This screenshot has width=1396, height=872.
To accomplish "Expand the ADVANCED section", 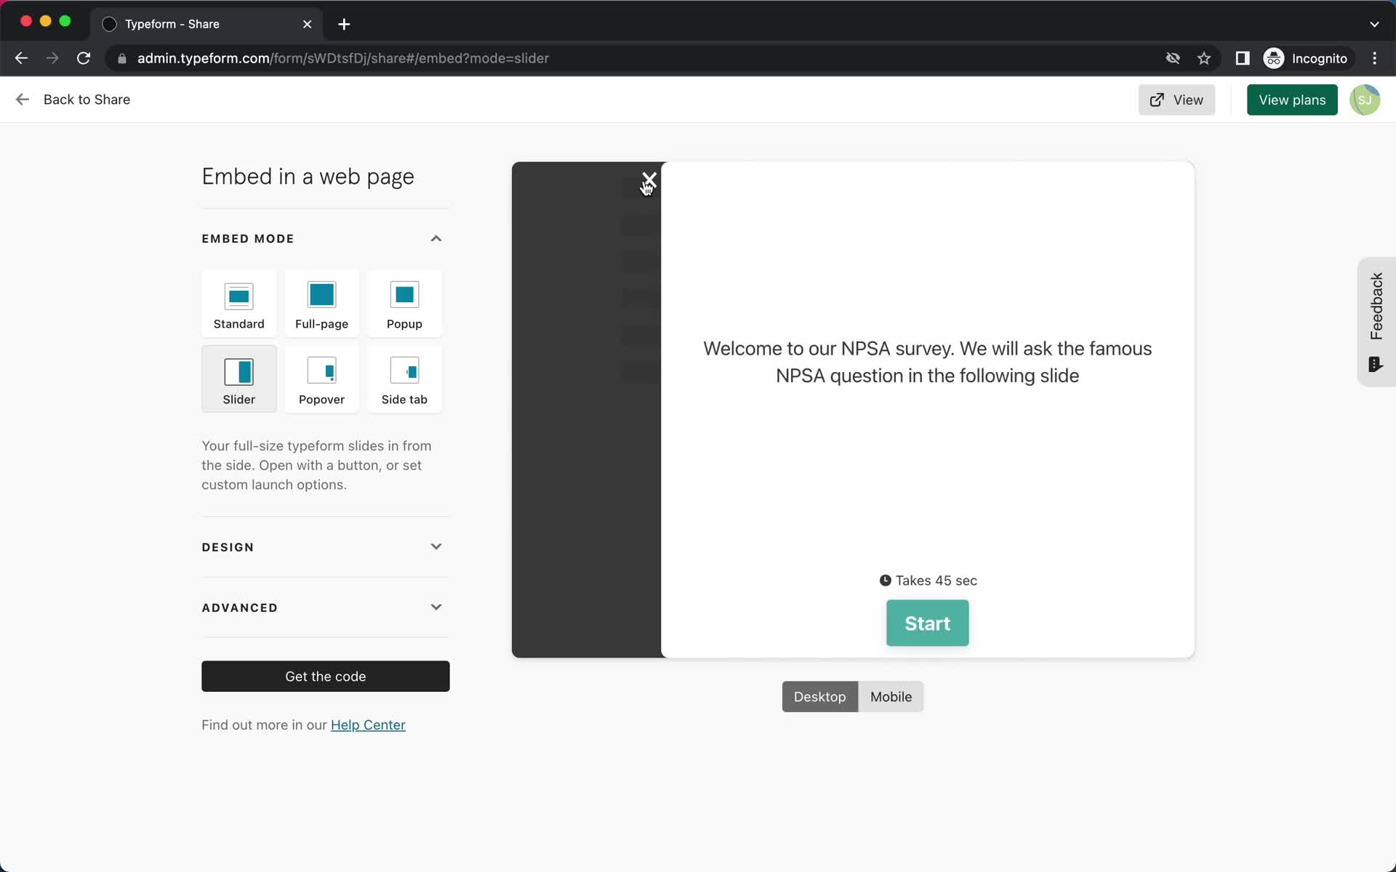I will coord(436,607).
